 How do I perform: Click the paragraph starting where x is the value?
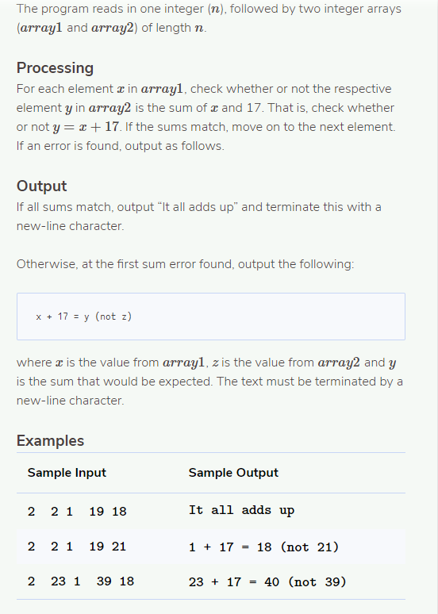[x=209, y=382]
